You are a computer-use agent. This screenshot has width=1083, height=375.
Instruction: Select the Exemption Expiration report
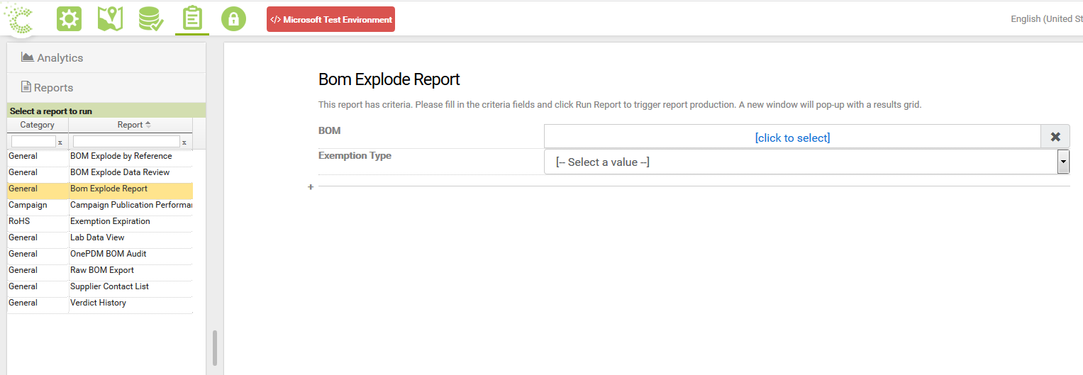click(x=110, y=221)
